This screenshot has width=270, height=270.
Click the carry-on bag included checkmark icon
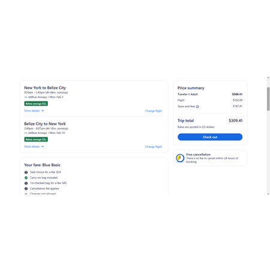click(26, 178)
